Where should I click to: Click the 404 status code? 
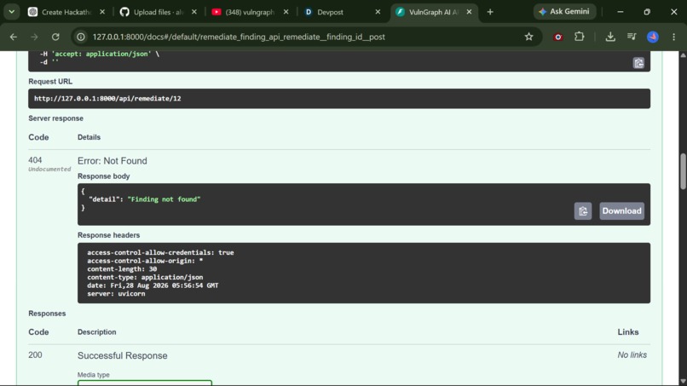coord(35,160)
